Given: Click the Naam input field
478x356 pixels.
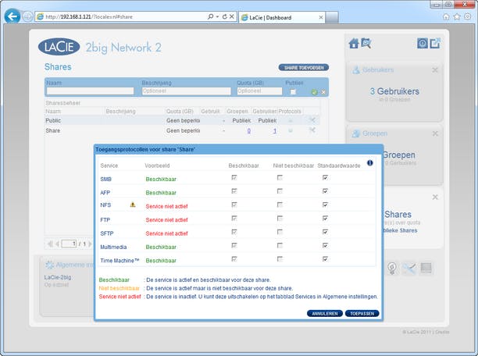Looking at the screenshot, I should click(91, 91).
